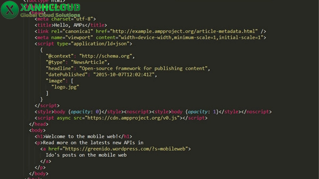Click the XANHCLOUD brand name text
This screenshot has height=179, width=319.
(50, 8)
